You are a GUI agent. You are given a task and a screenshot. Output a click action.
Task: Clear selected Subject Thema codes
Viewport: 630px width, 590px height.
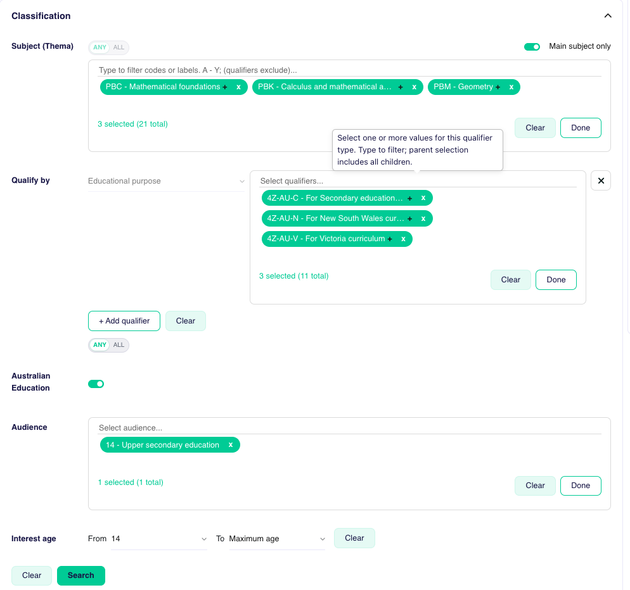click(535, 128)
